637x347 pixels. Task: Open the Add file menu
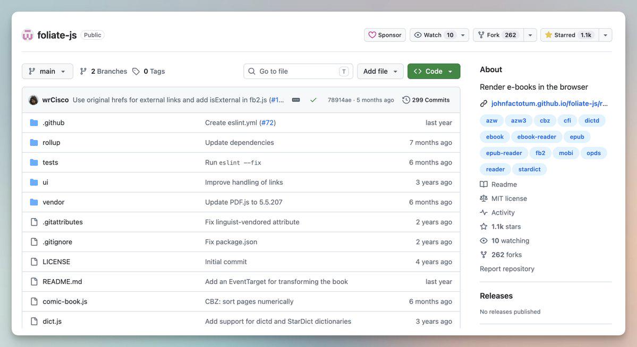click(380, 71)
